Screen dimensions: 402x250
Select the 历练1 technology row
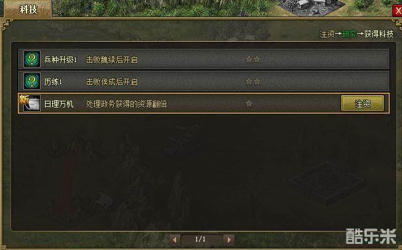[x=204, y=81]
